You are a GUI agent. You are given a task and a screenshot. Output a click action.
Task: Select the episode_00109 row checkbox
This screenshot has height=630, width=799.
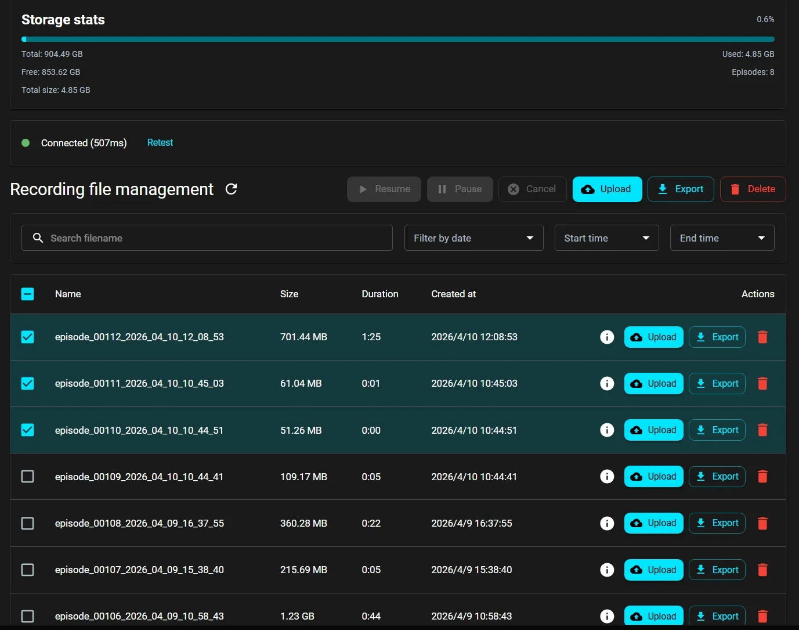[x=27, y=477]
